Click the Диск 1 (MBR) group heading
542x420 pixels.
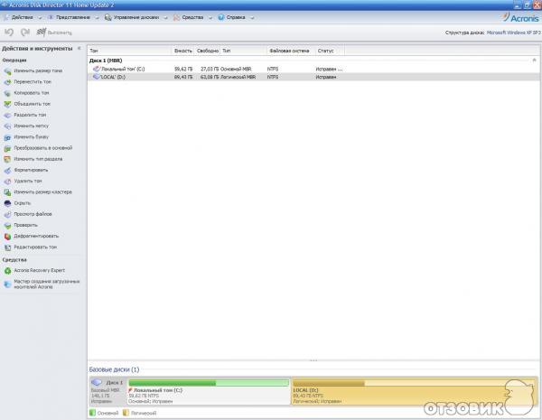(106, 61)
